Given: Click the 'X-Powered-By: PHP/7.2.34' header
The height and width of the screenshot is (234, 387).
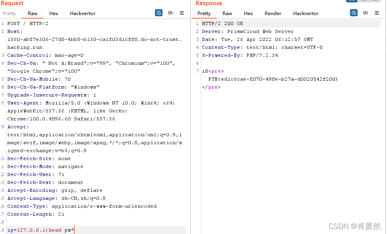Looking at the screenshot, I should 240,55.
